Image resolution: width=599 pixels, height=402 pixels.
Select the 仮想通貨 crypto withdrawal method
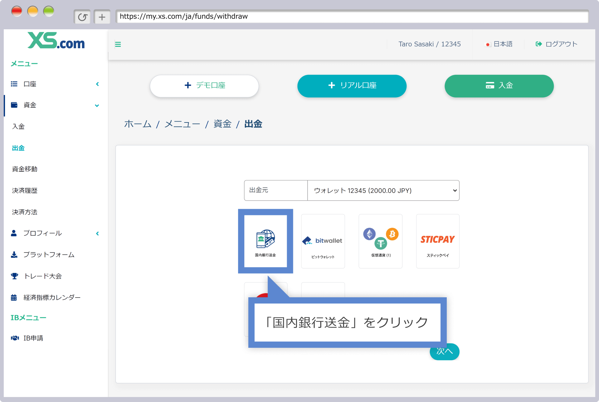[x=381, y=241]
